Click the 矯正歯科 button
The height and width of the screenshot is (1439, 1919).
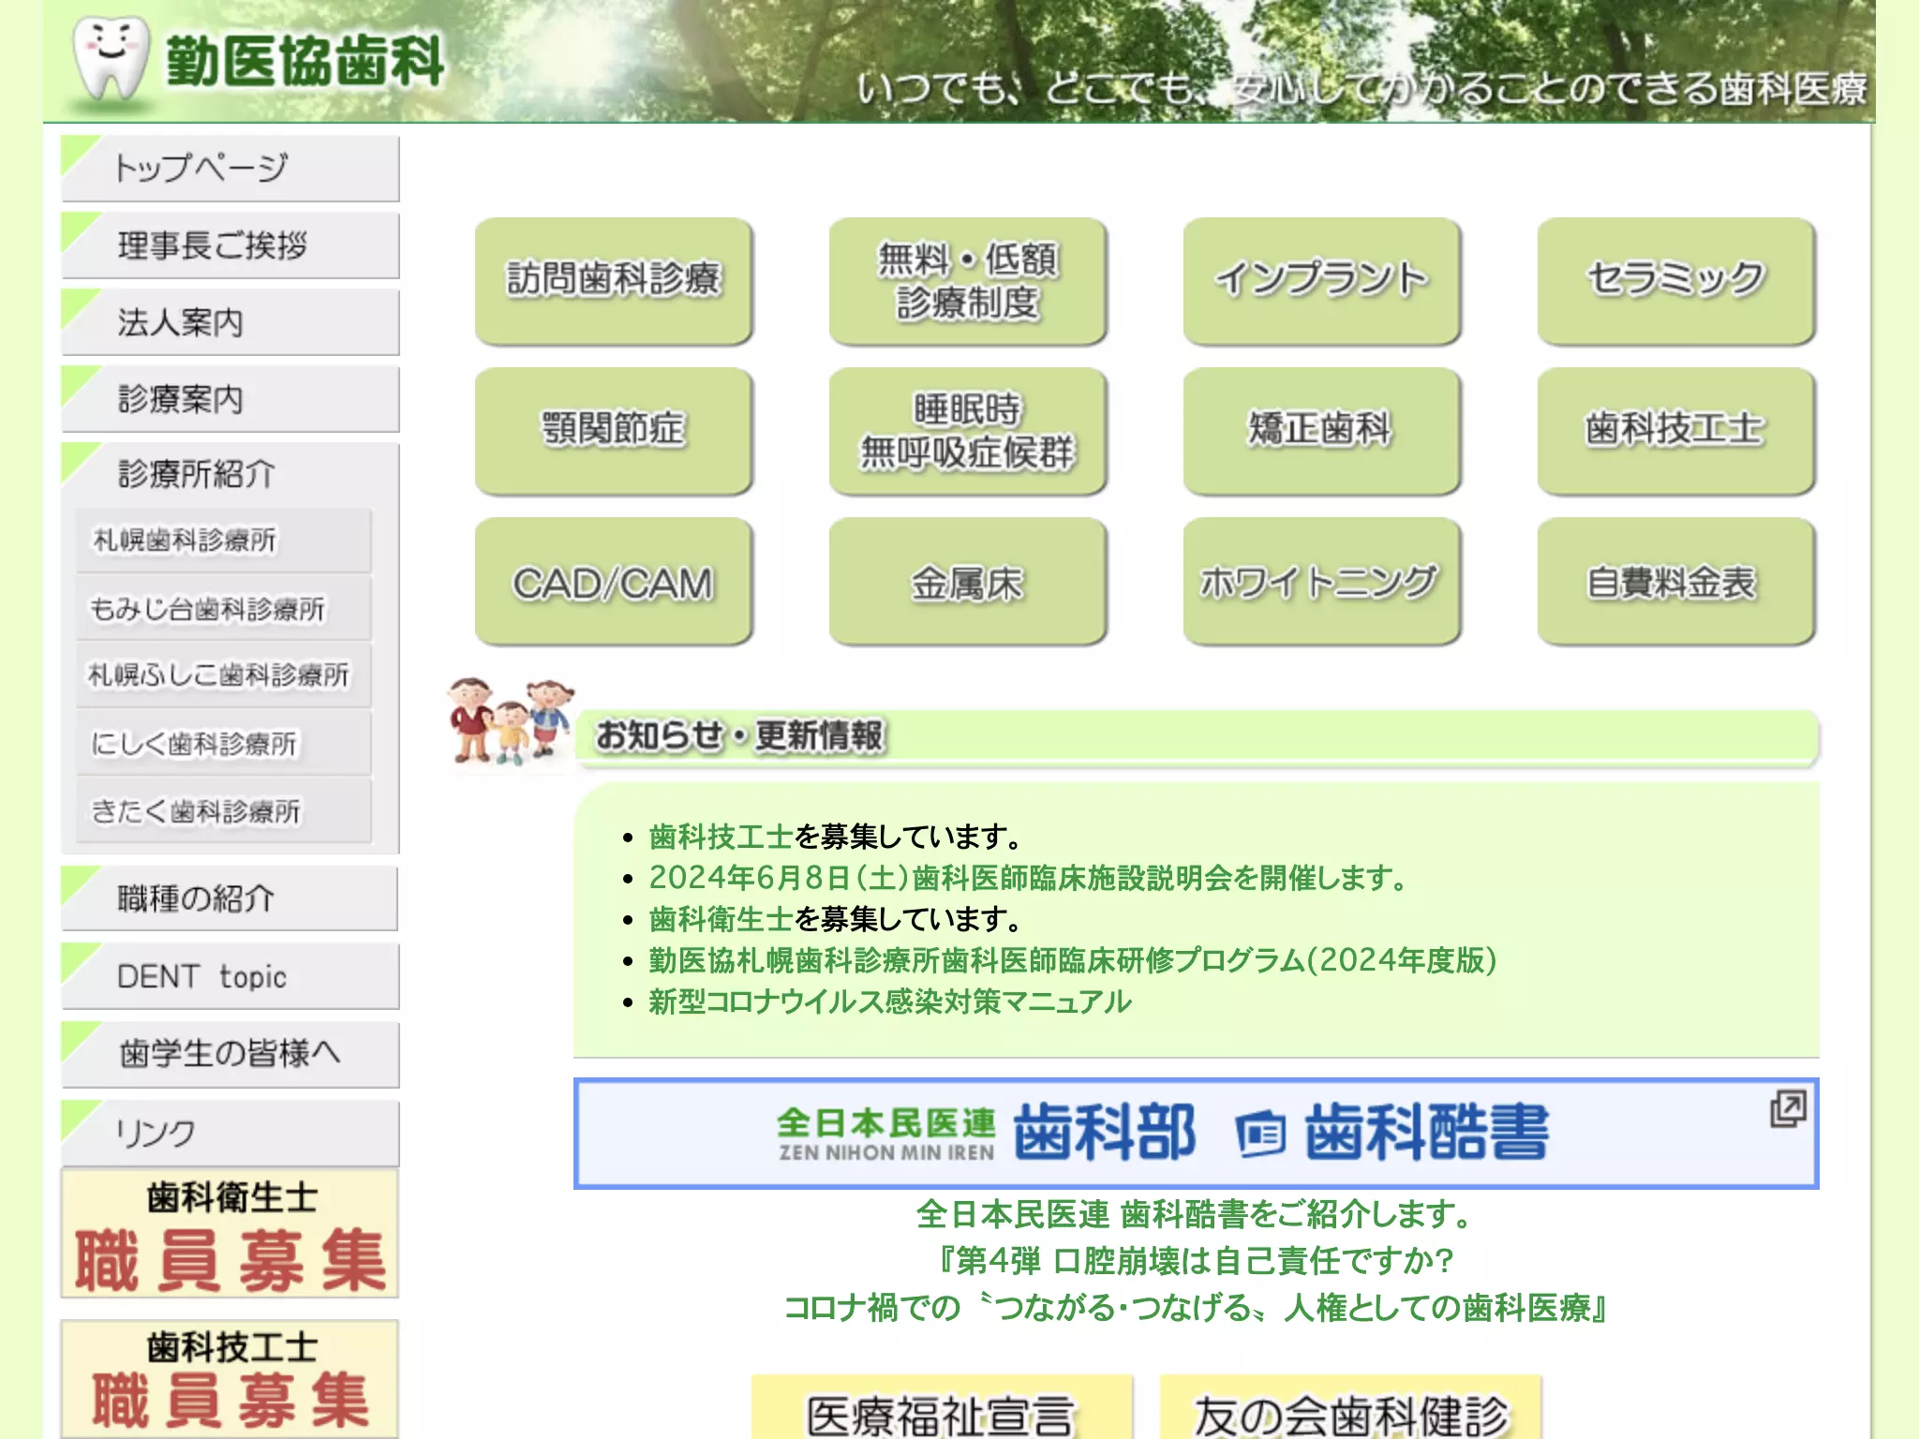1322,430
